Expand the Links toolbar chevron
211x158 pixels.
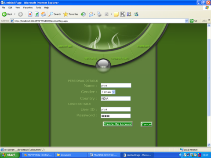(x=209, y=20)
